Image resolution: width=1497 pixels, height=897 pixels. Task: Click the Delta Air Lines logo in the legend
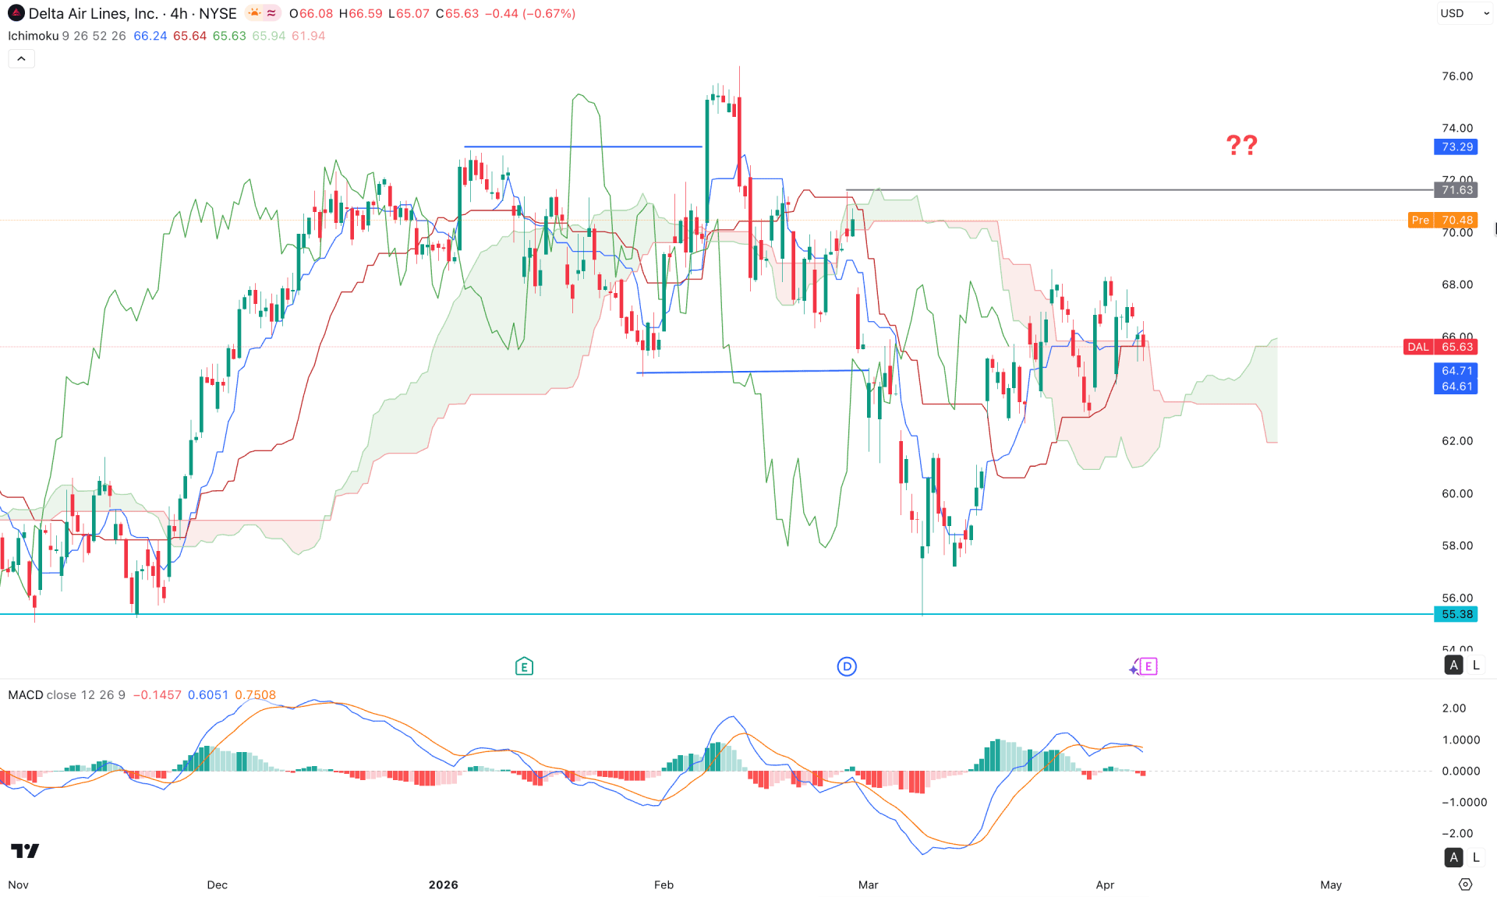point(16,13)
